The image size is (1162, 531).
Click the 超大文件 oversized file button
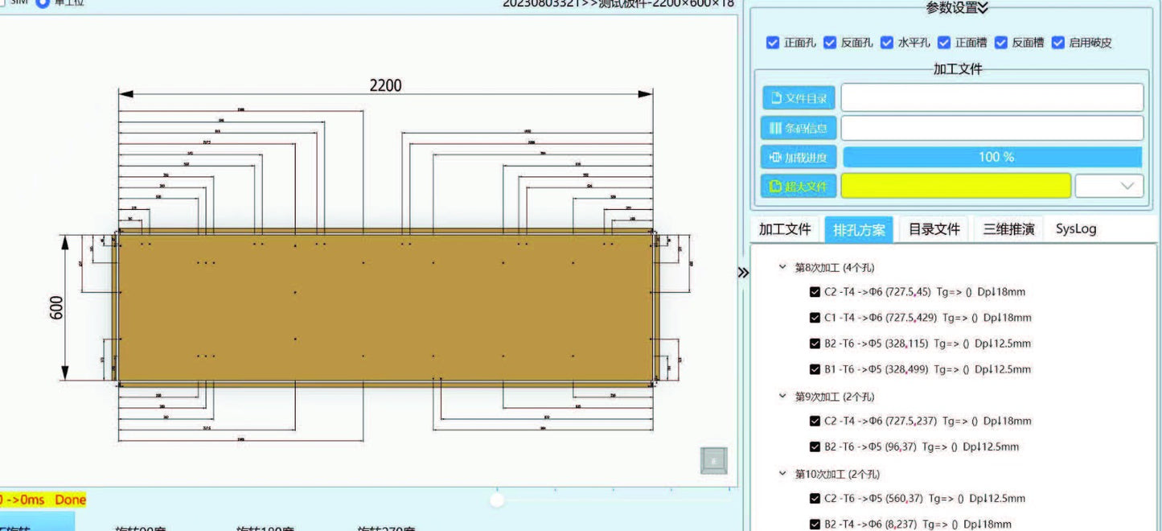pos(798,187)
